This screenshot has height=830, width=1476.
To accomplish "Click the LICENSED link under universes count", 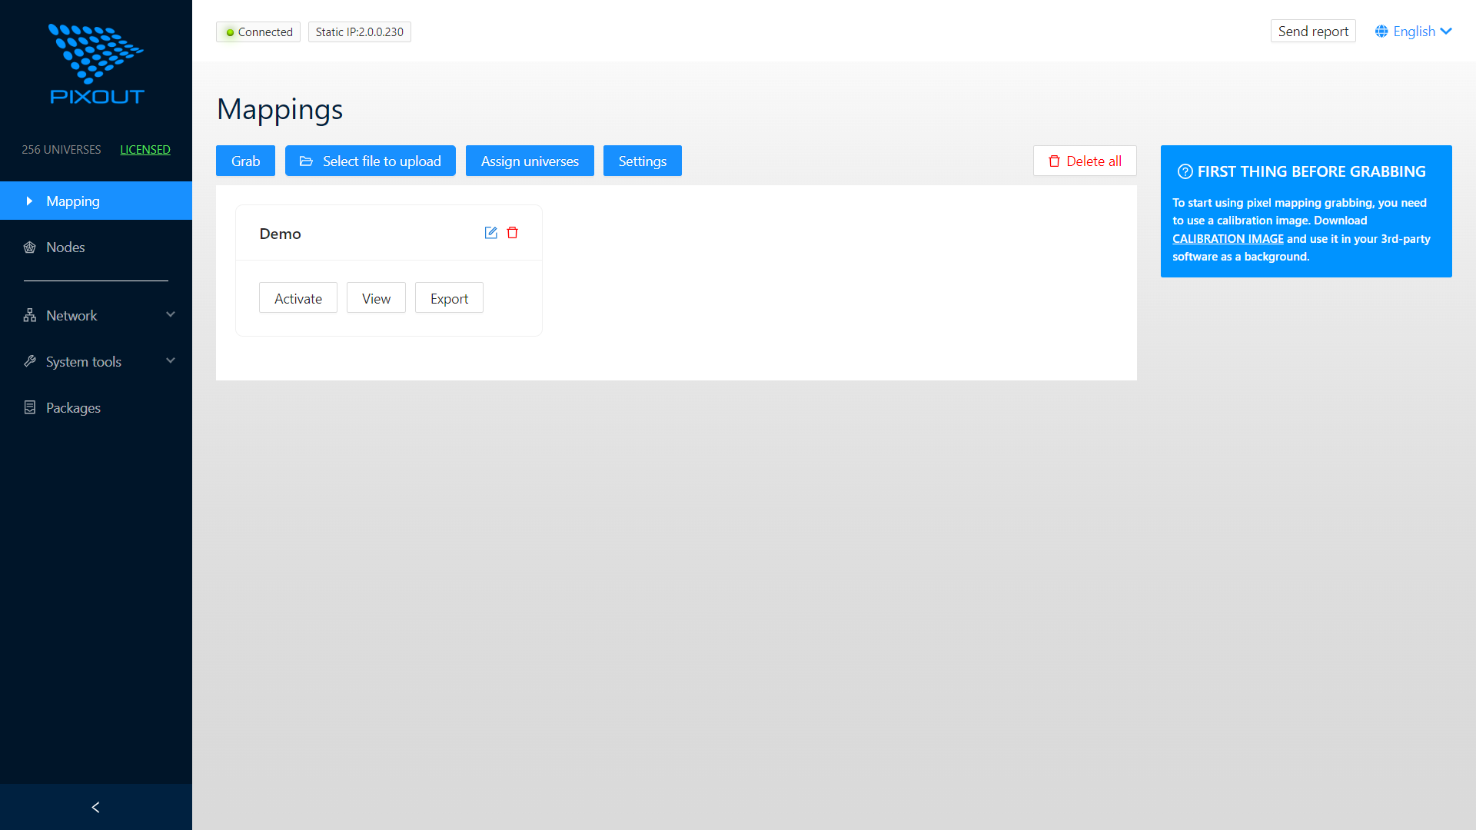I will pos(145,149).
